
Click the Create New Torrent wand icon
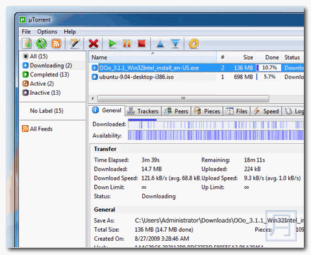(75, 43)
